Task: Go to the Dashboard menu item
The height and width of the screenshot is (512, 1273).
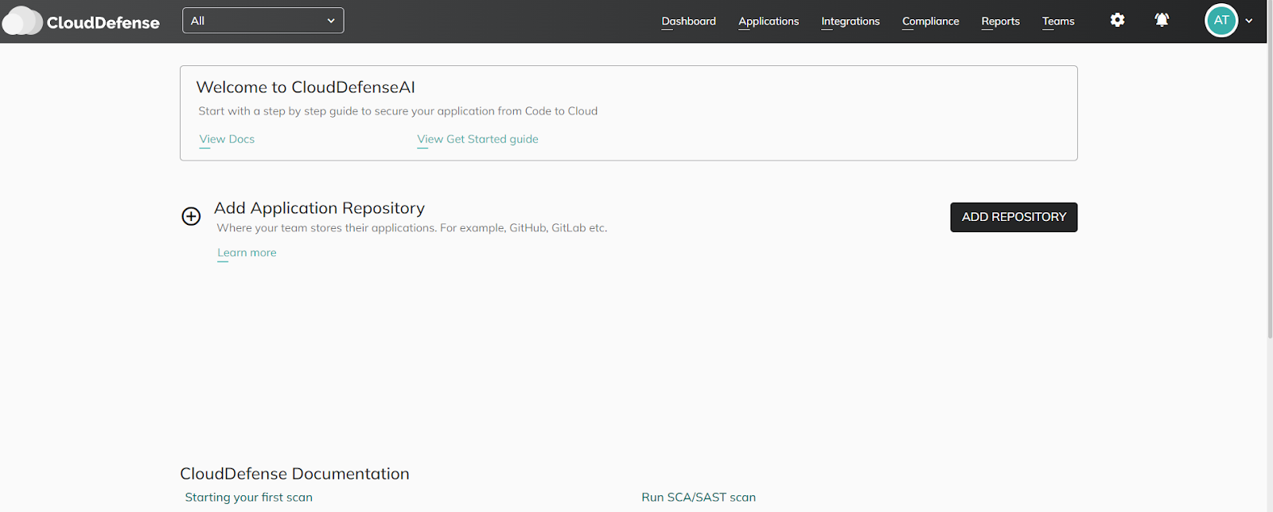Action: point(689,21)
